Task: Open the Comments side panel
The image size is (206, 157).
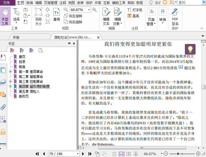Action: pos(3,94)
